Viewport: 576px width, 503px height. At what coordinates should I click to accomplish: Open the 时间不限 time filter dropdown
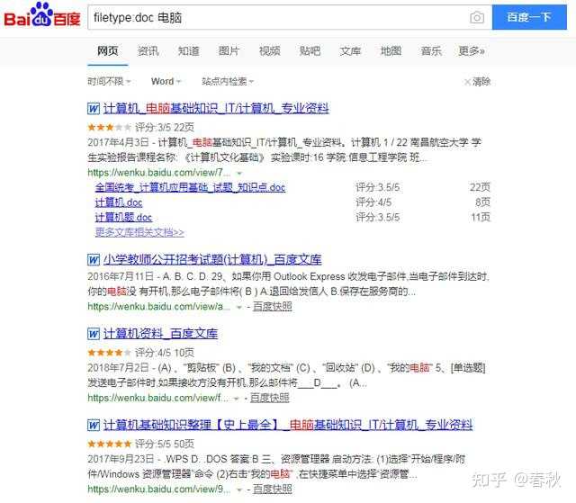point(109,82)
